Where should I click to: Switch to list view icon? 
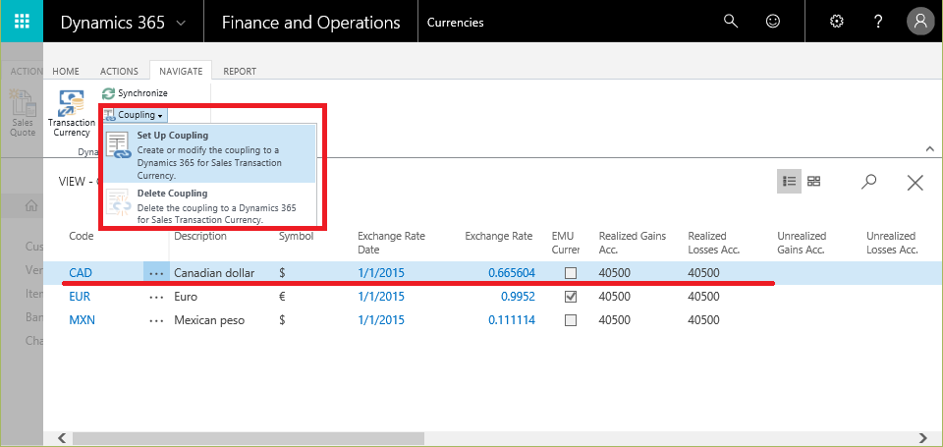pos(789,181)
